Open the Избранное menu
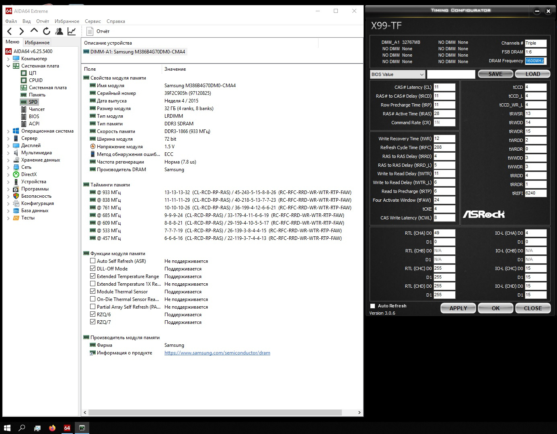Screen dimensions: 557x434 click(67, 21)
